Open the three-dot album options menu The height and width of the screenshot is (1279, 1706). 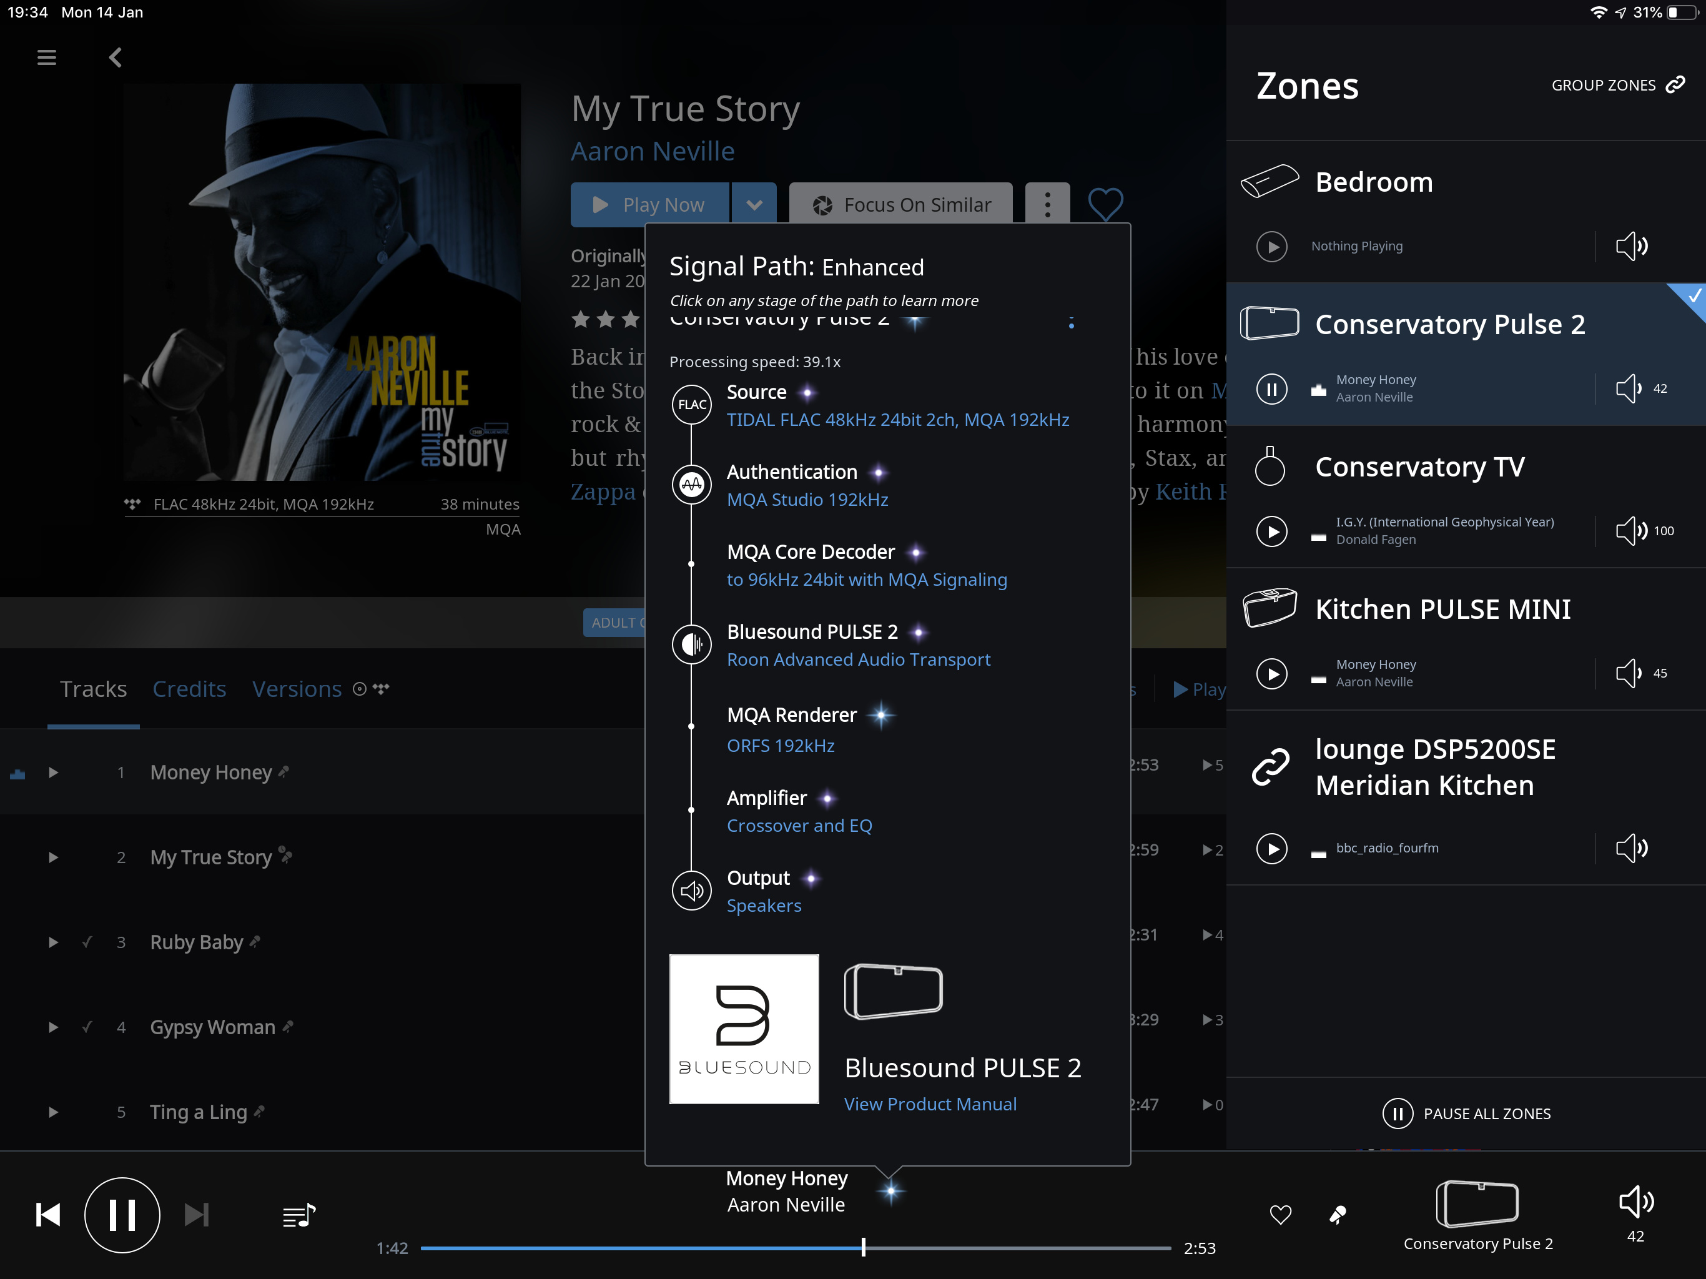tap(1047, 204)
